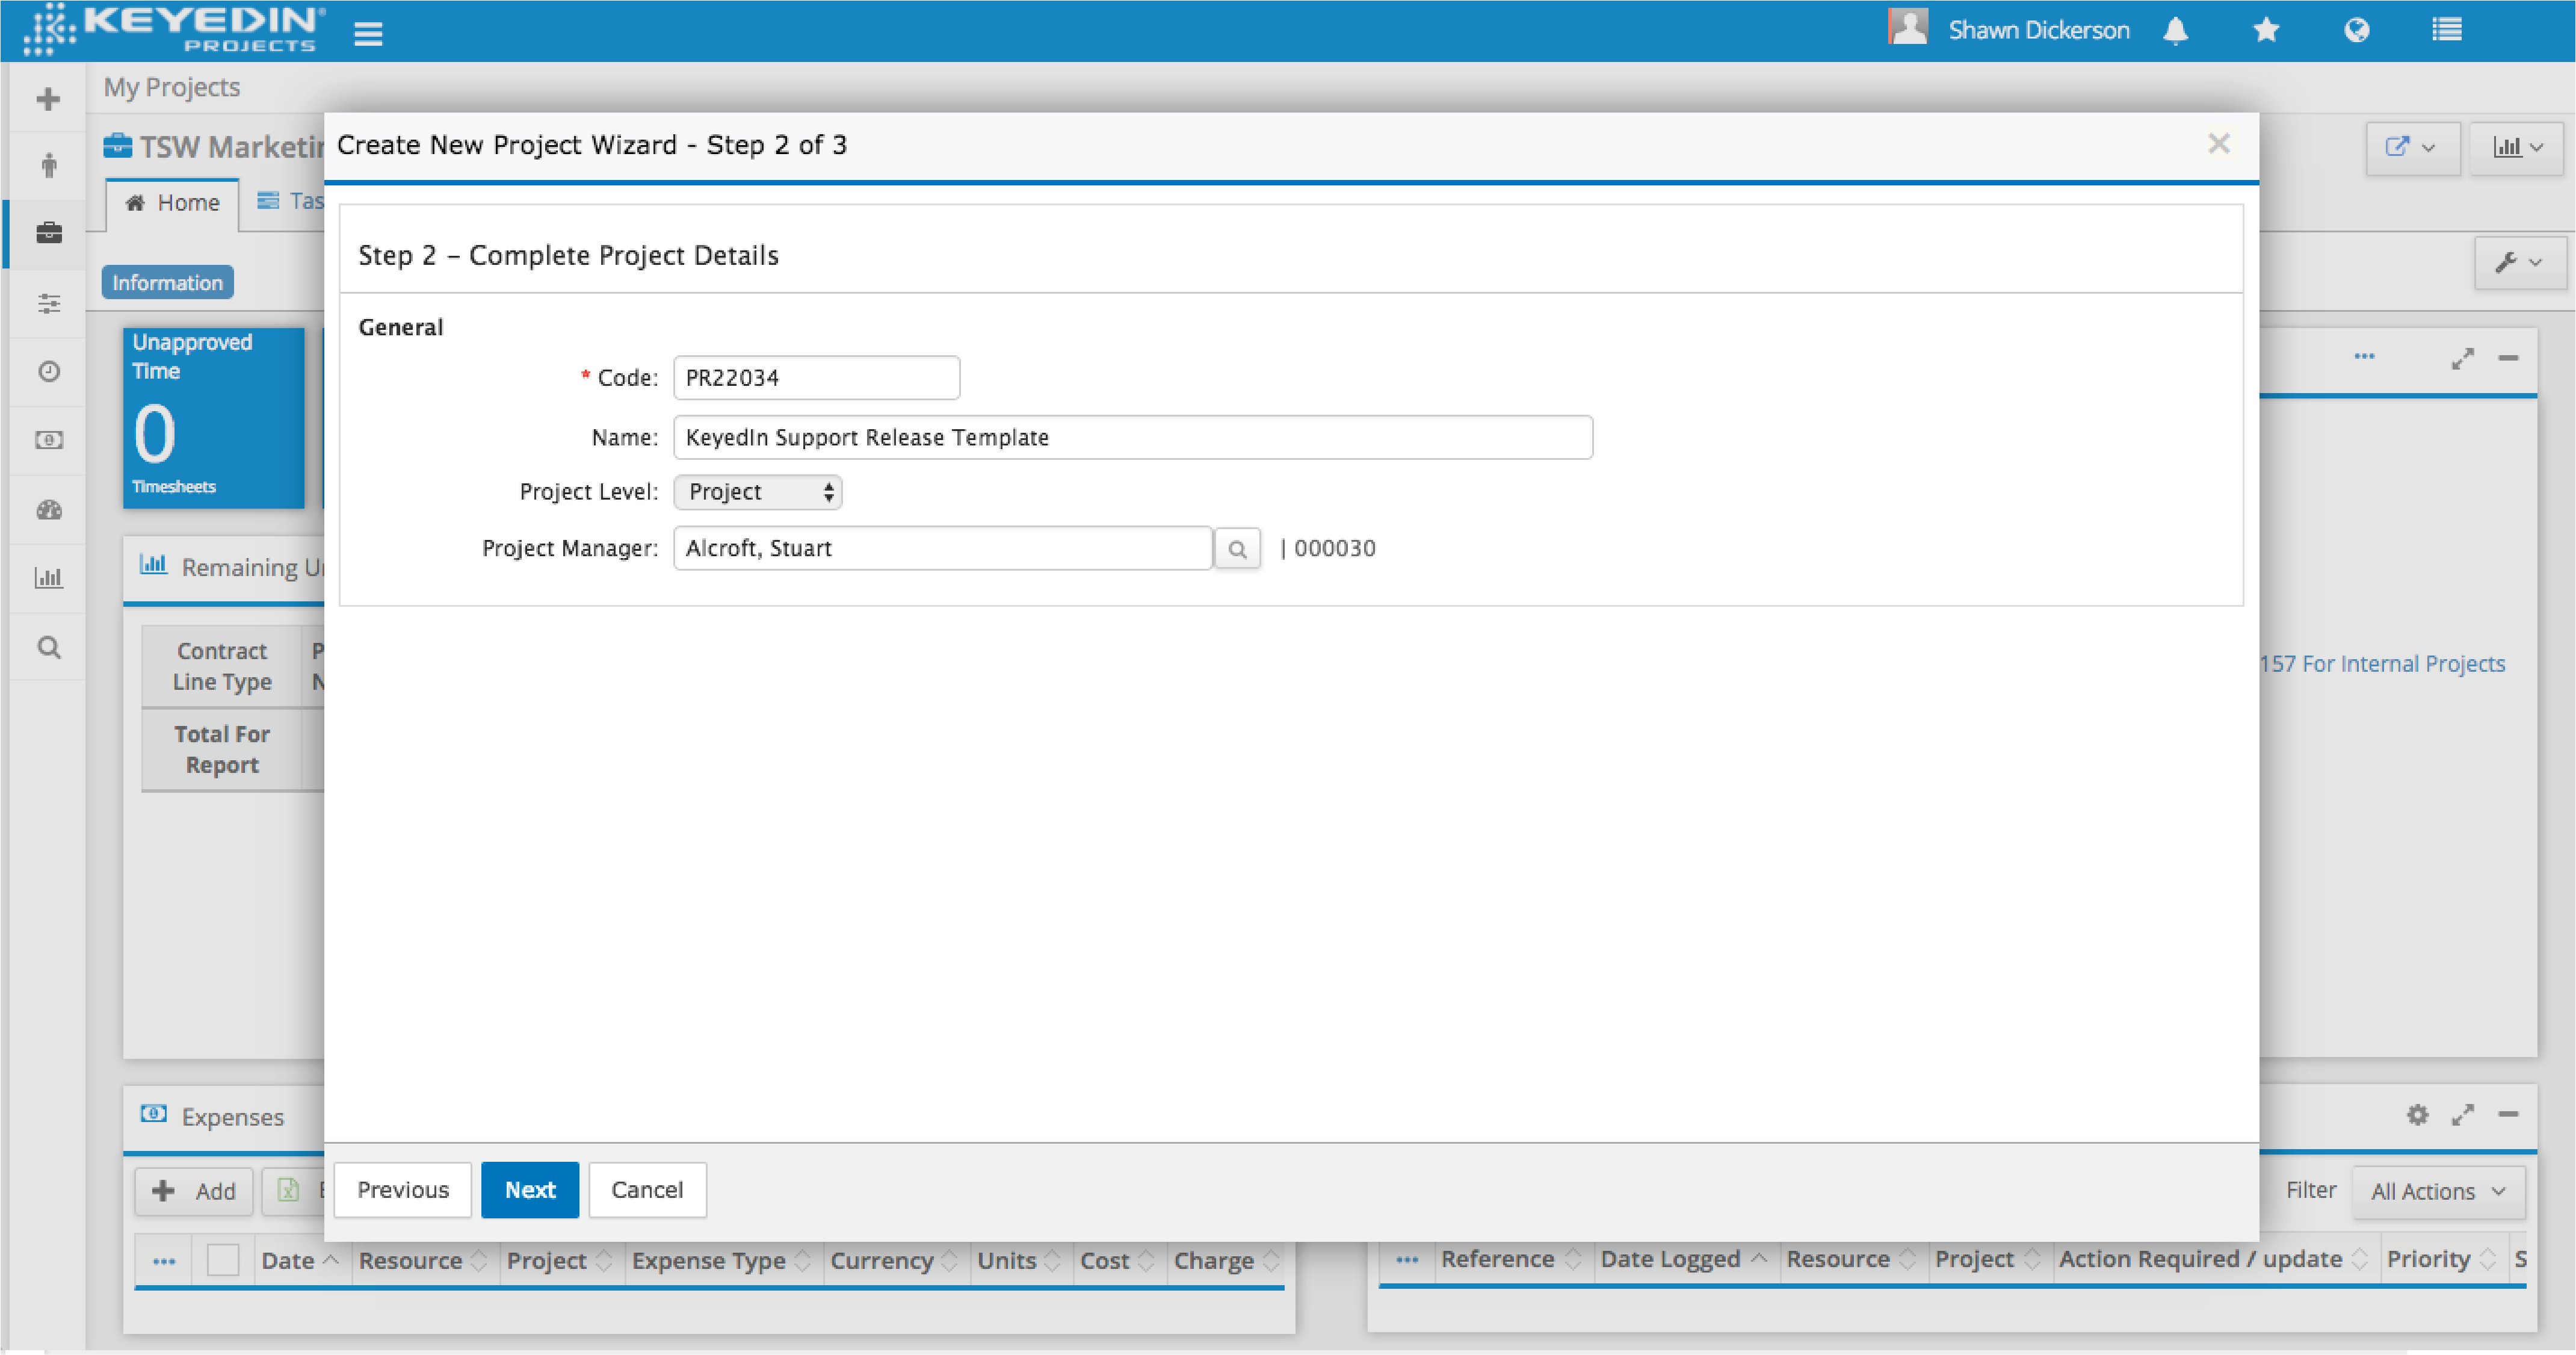This screenshot has height=1355, width=2576.
Task: Click into the Name input field
Action: pyautogui.click(x=1133, y=438)
